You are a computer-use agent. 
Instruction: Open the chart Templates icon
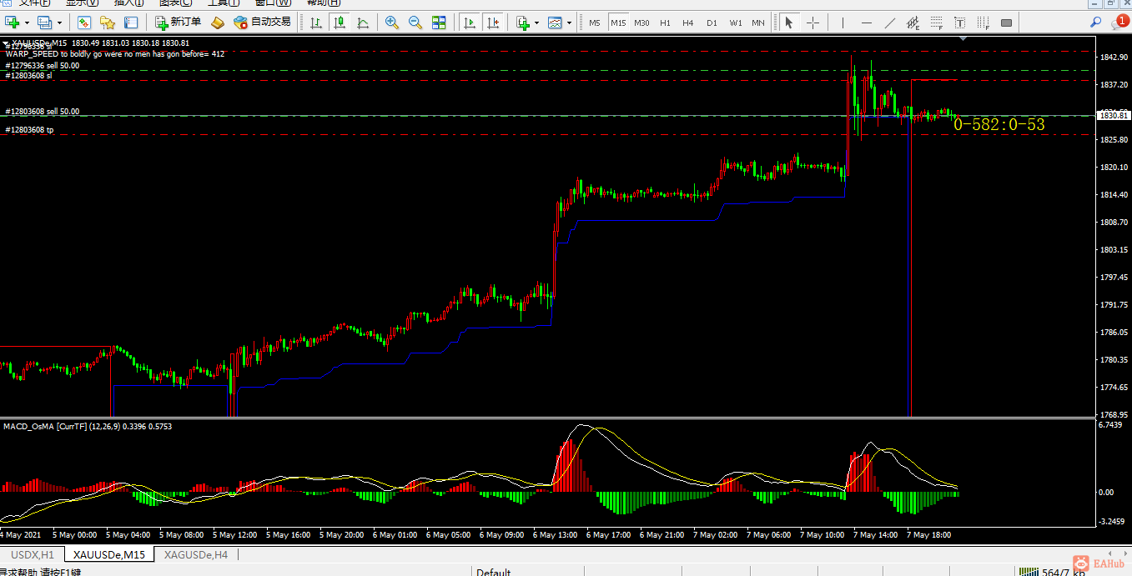tap(556, 23)
